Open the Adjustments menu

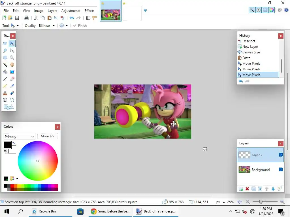(x=71, y=11)
